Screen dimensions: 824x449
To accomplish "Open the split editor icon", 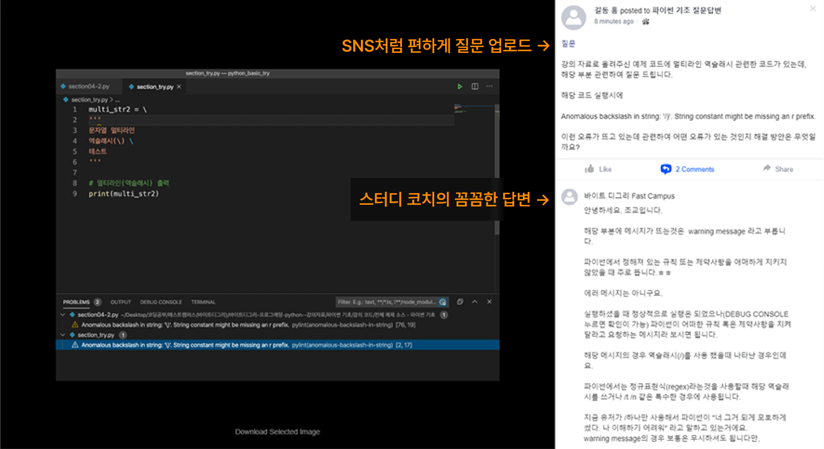I will click(x=475, y=86).
